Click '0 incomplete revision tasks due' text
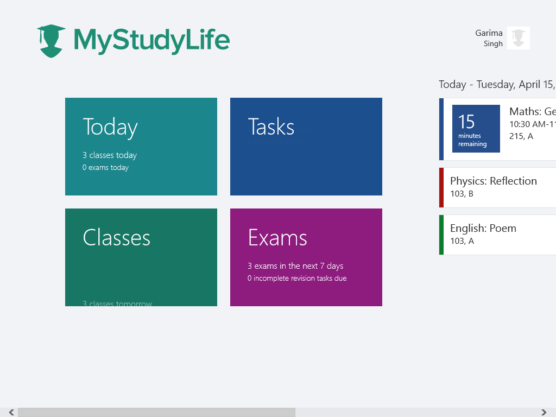 [x=297, y=279]
